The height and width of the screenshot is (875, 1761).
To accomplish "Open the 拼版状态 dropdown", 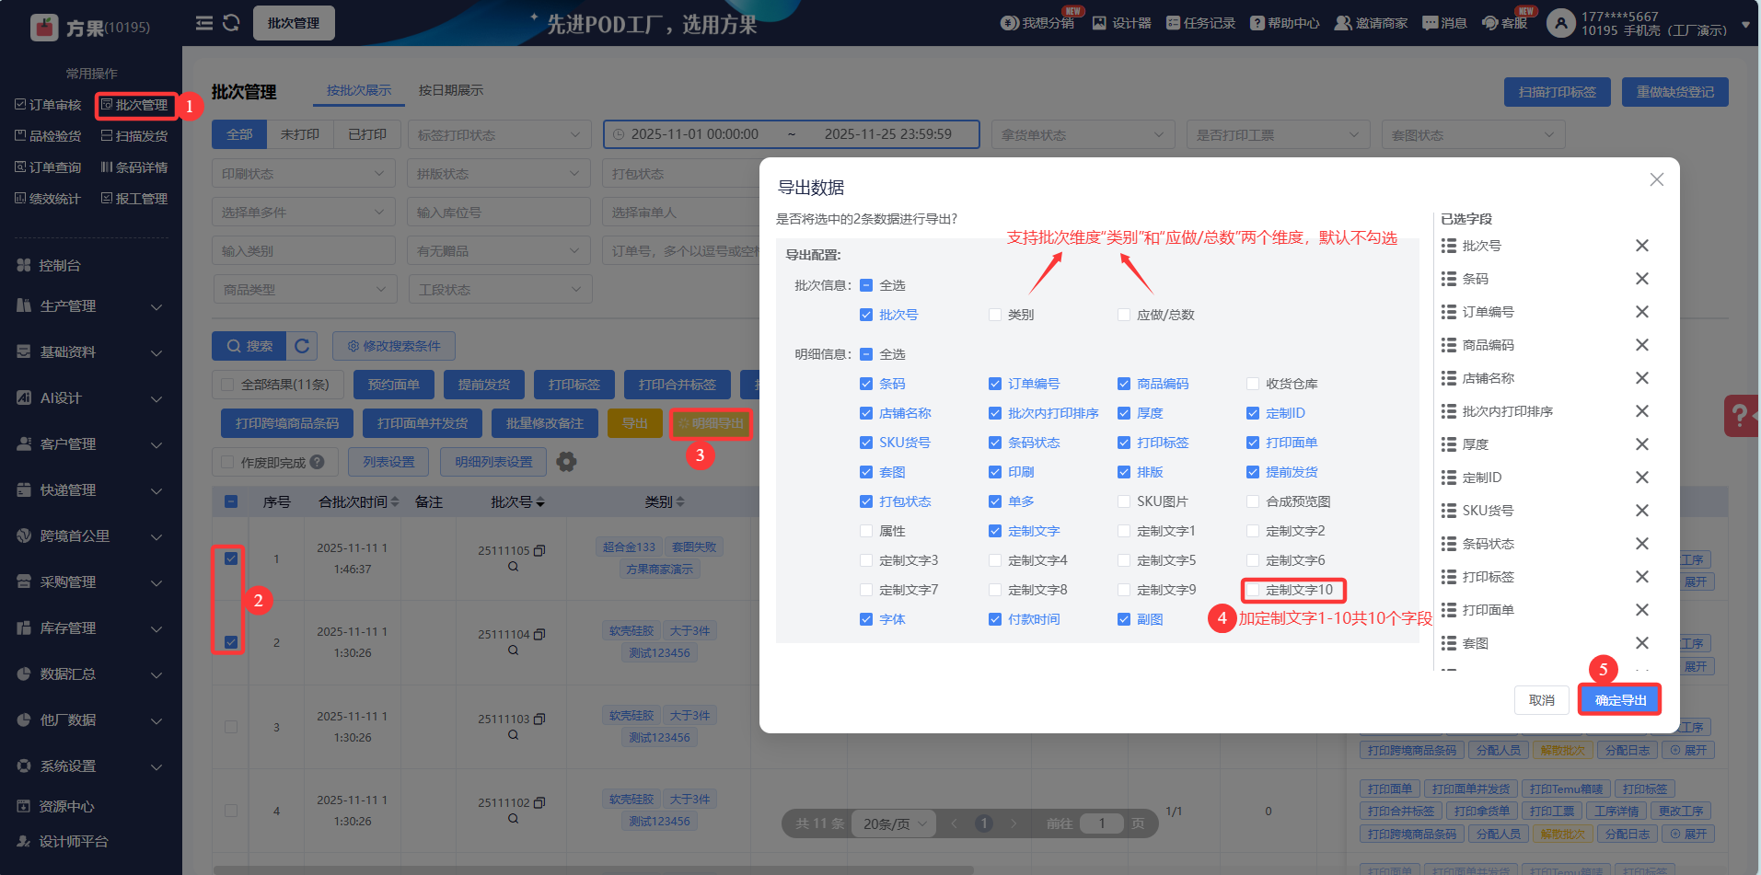I will [x=499, y=174].
